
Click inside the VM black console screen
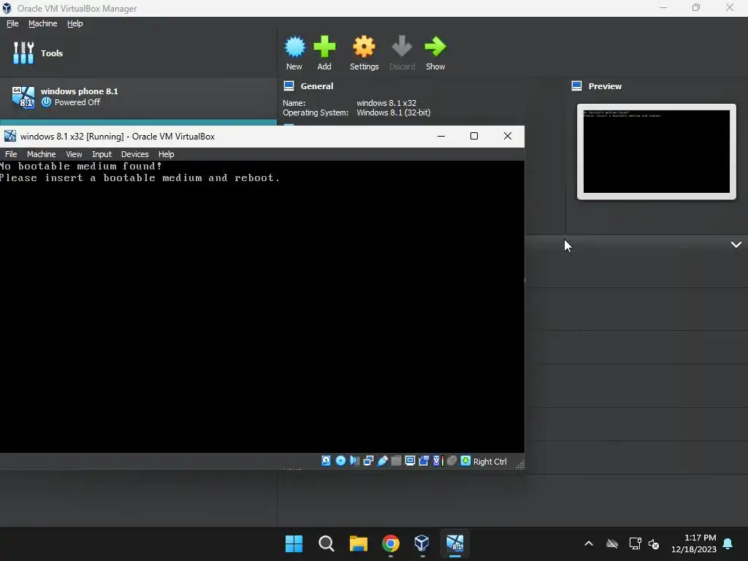tap(262, 307)
